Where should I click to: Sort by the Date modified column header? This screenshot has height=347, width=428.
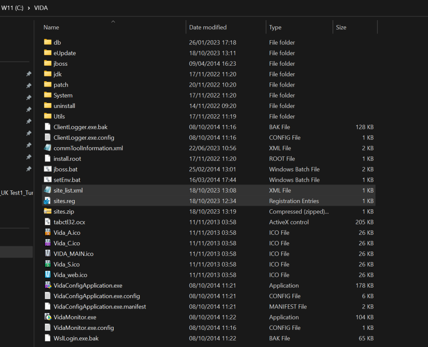tap(208, 27)
